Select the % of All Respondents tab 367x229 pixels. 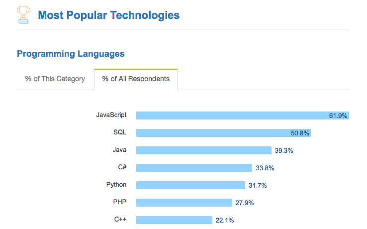click(136, 79)
